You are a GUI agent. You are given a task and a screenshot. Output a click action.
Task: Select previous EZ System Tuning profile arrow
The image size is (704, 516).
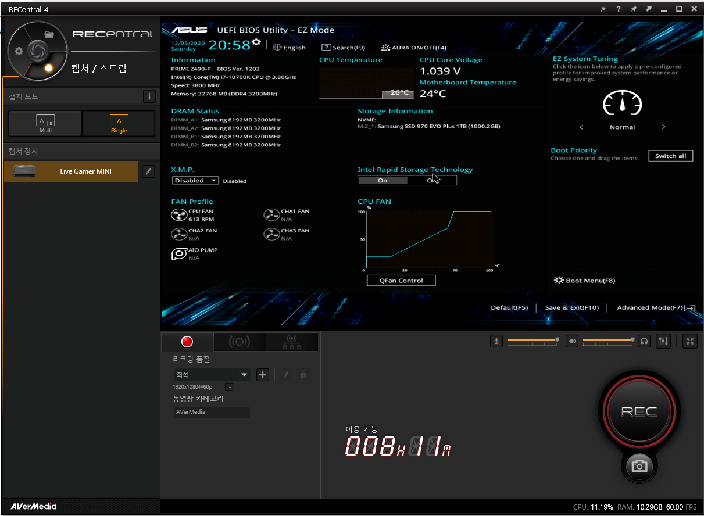pyautogui.click(x=581, y=127)
